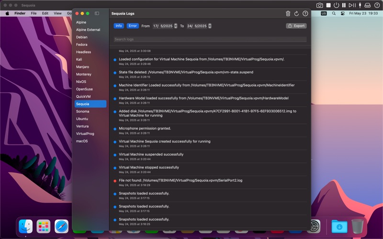Image resolution: width=383 pixels, height=239 pixels.
Task: Click 'Hardware Model loaded successfully' log entry
Action: (x=210, y=100)
